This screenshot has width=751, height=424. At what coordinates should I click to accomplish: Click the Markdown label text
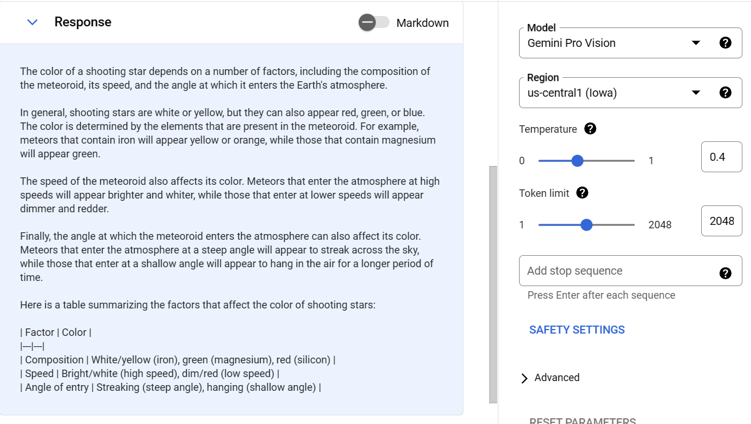[422, 23]
